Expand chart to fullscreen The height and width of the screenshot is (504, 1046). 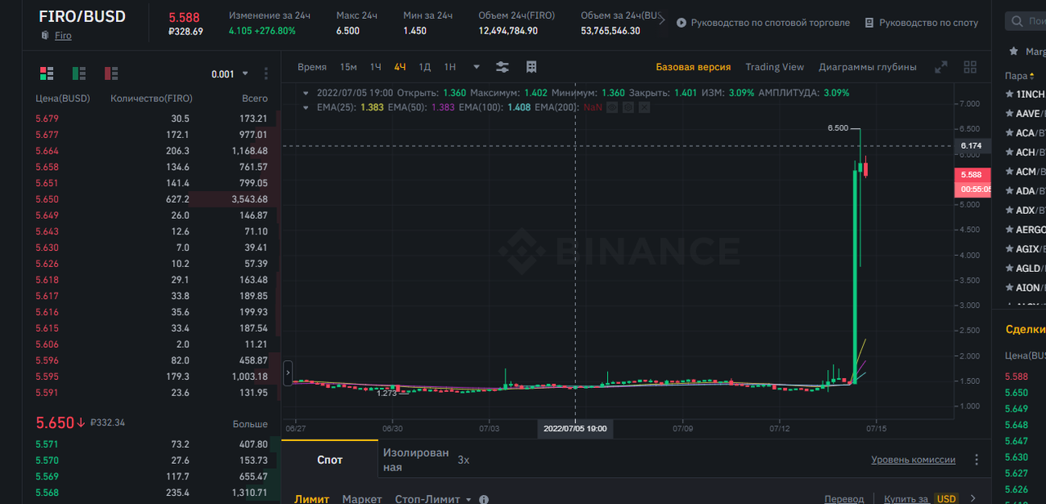tap(941, 67)
